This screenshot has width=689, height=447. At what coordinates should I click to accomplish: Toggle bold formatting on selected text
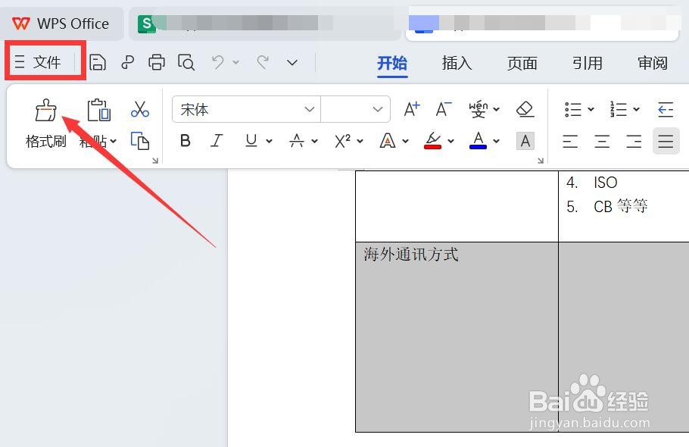(x=185, y=141)
